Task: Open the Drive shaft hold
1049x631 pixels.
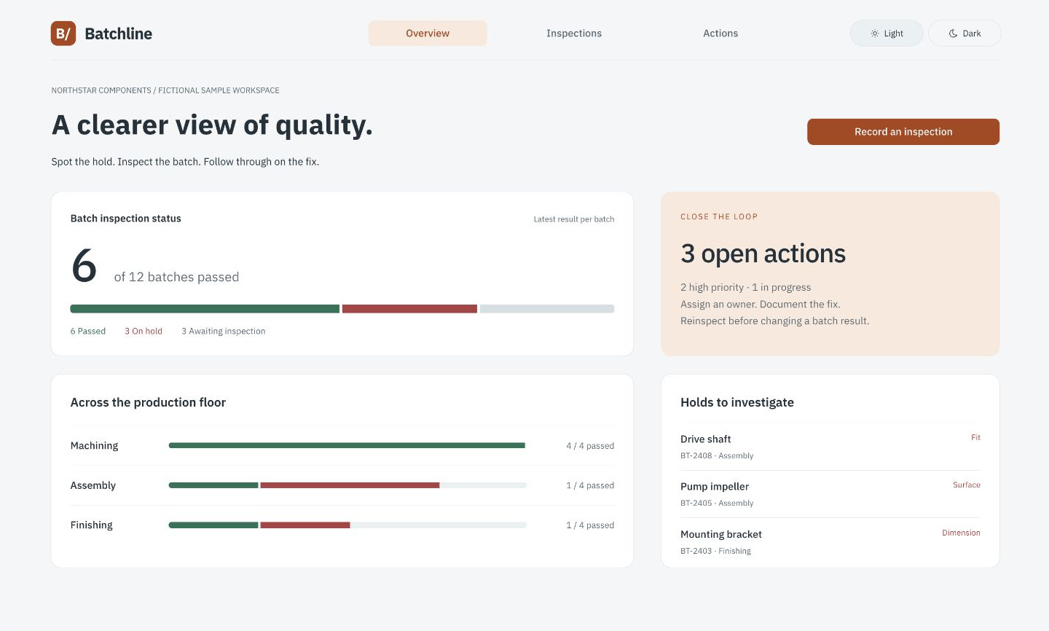Action: click(830, 447)
